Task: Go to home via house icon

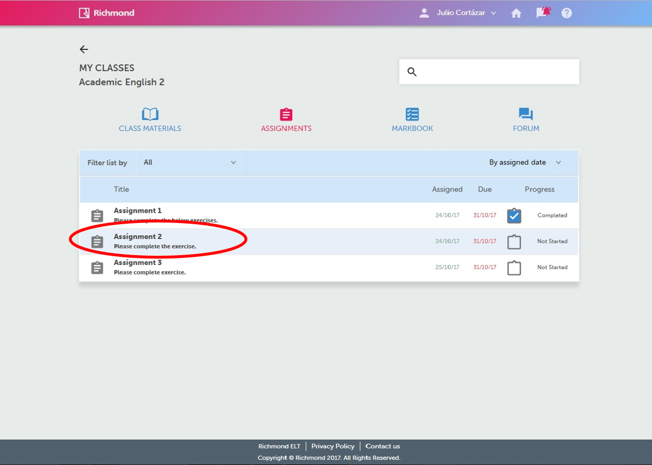Action: (x=516, y=13)
